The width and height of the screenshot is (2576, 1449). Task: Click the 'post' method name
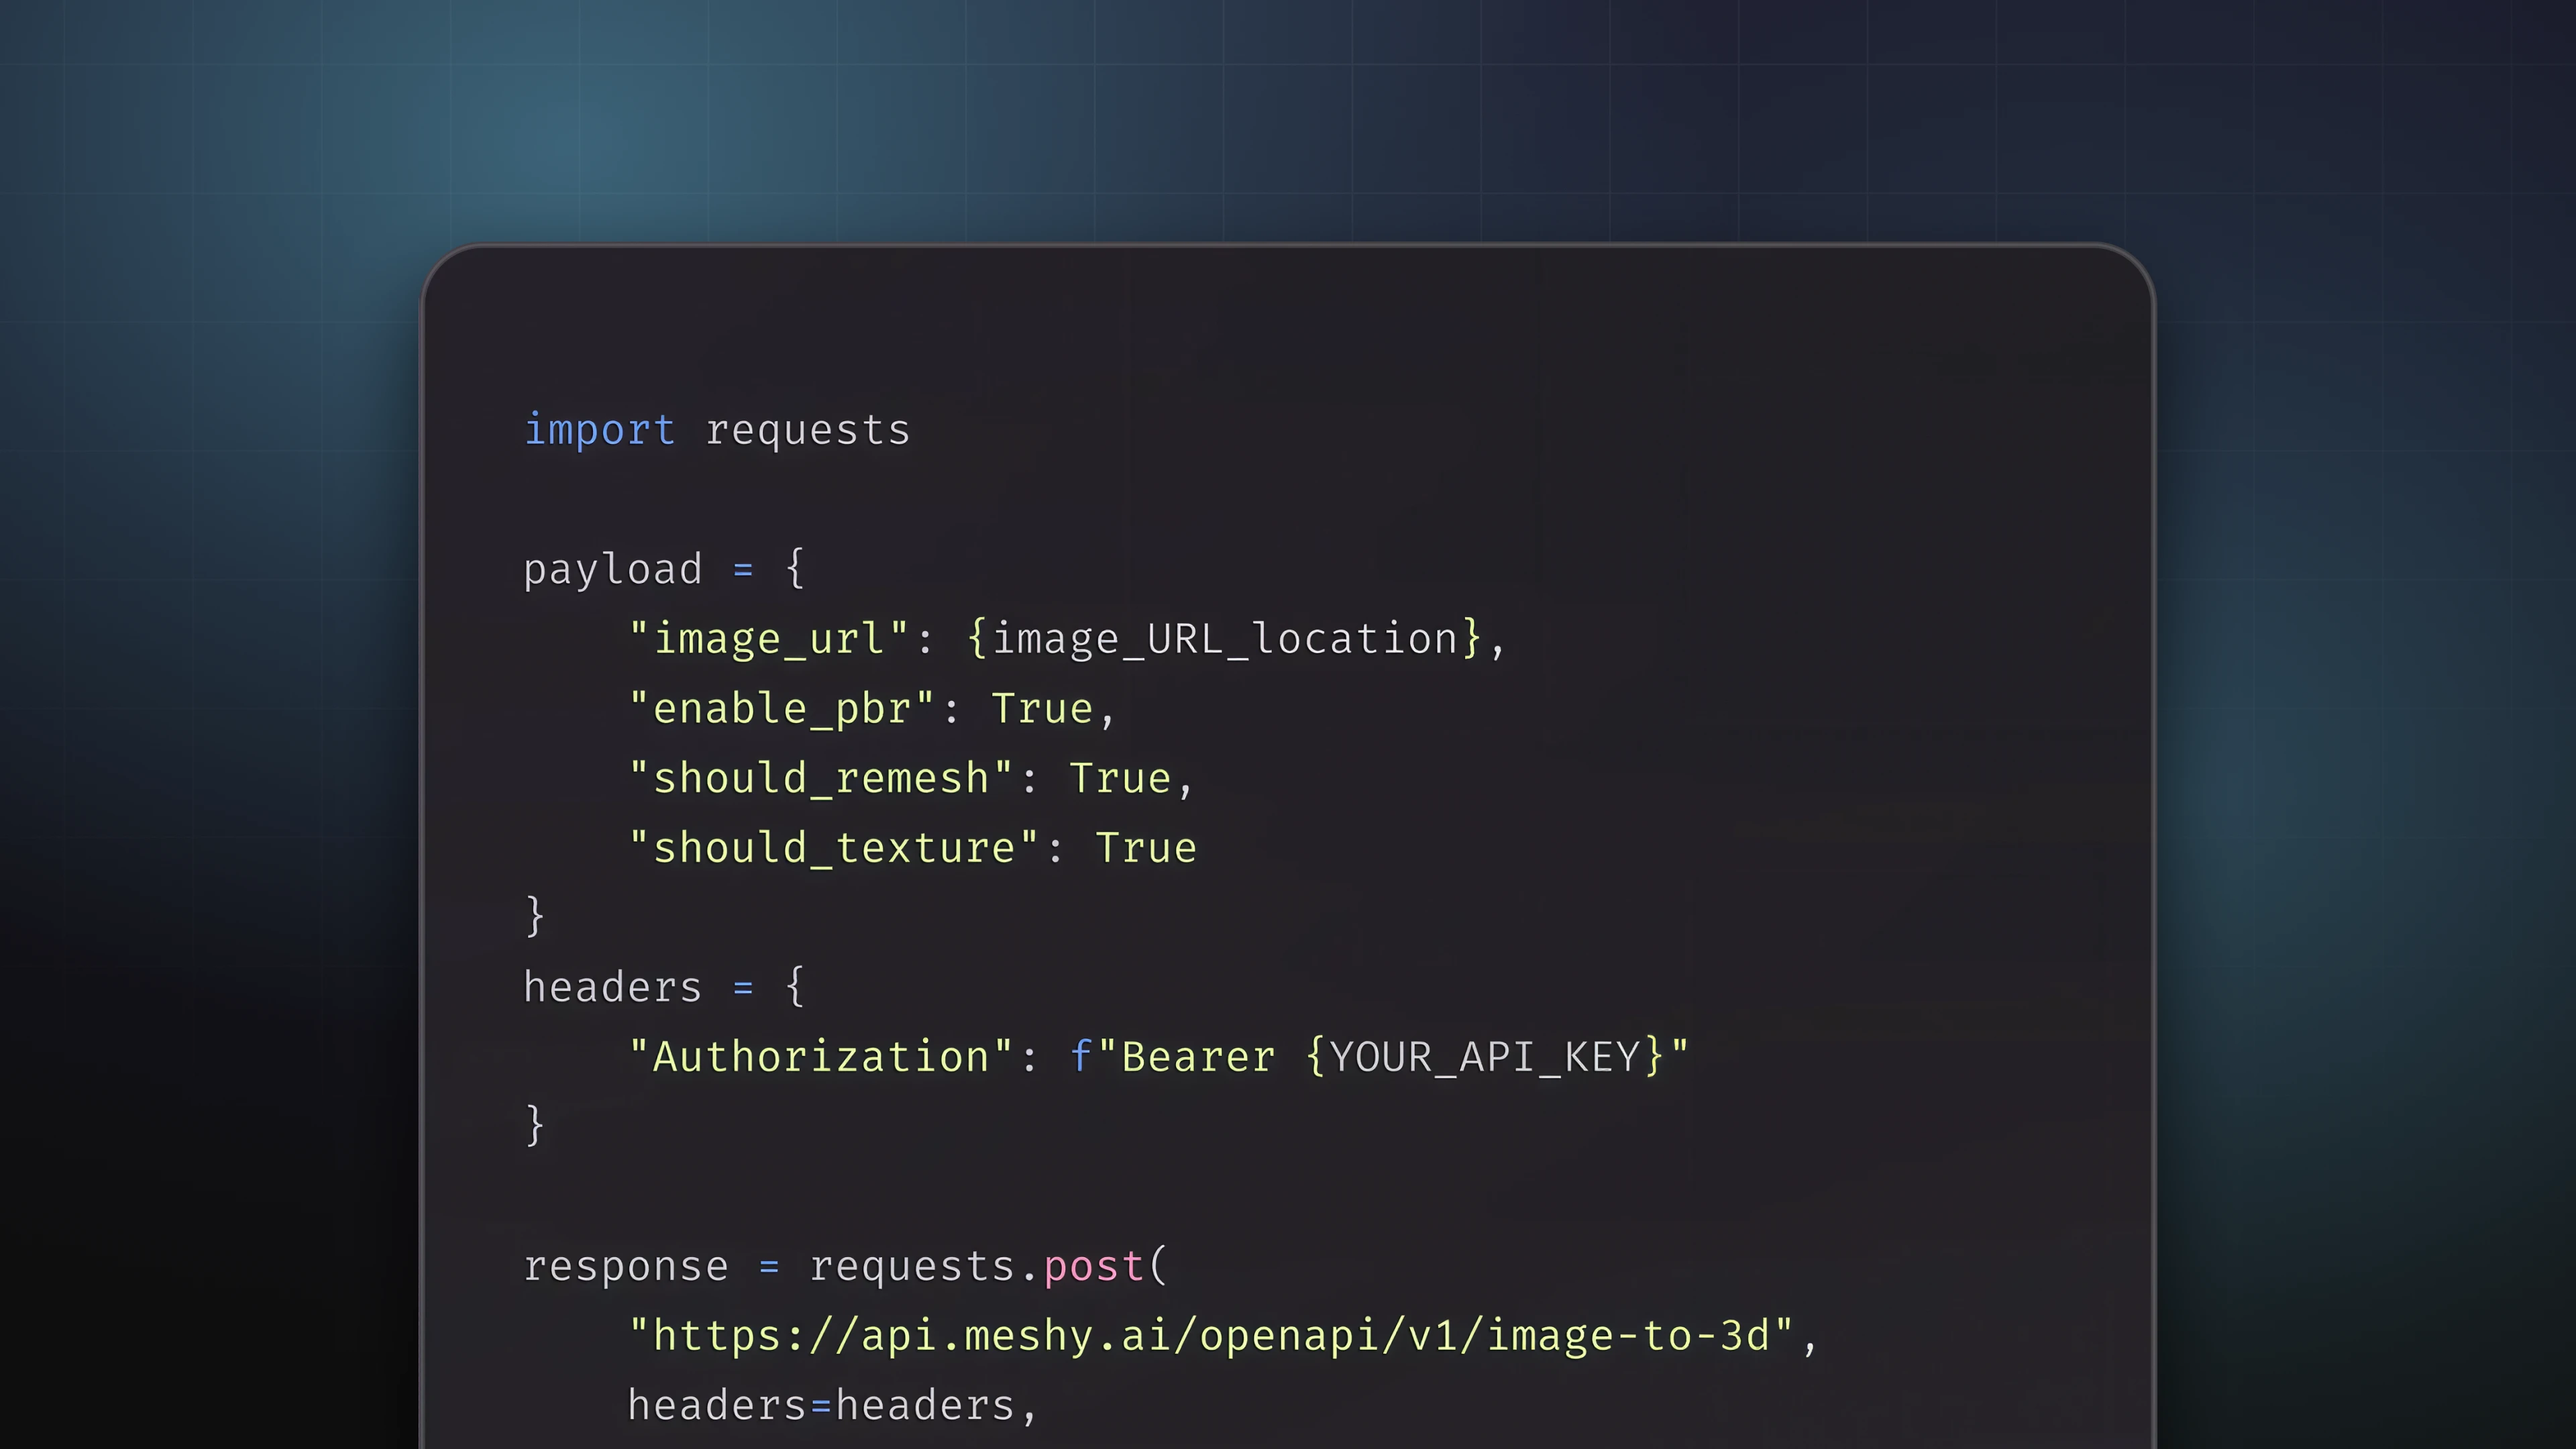point(1094,1268)
